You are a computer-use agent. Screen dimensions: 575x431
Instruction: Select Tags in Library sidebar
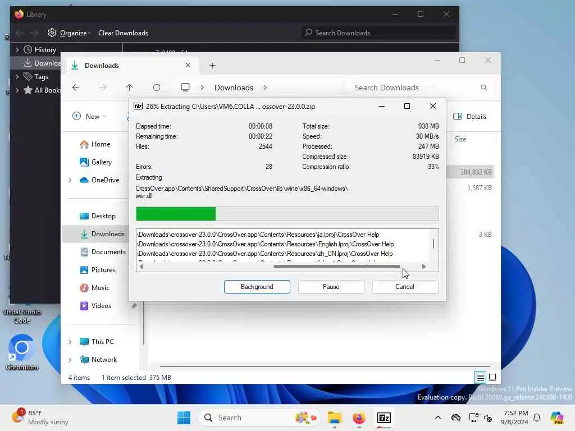[36, 76]
